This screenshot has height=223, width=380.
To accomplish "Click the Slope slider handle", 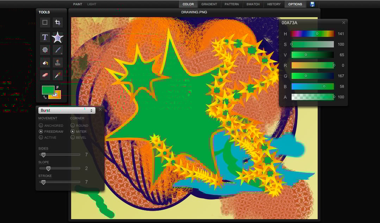I will [x=48, y=169].
